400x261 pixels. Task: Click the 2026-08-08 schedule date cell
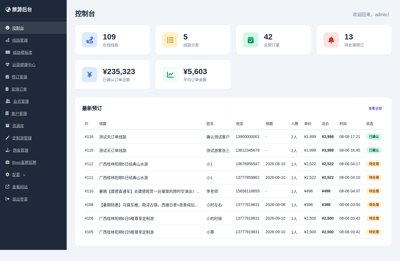[275, 205]
